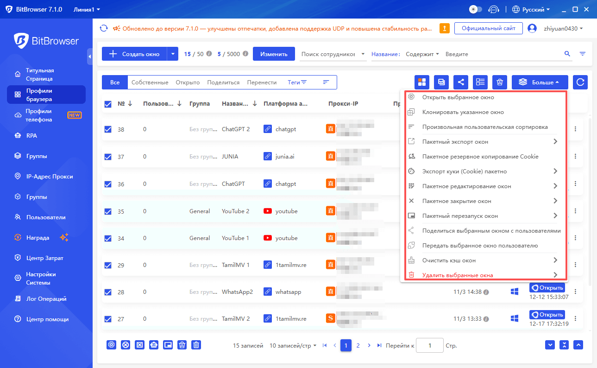Image resolution: width=597 pixels, height=368 pixels.
Task: Click the Открыть button on WhatsApp2 row
Action: pyautogui.click(x=547, y=287)
